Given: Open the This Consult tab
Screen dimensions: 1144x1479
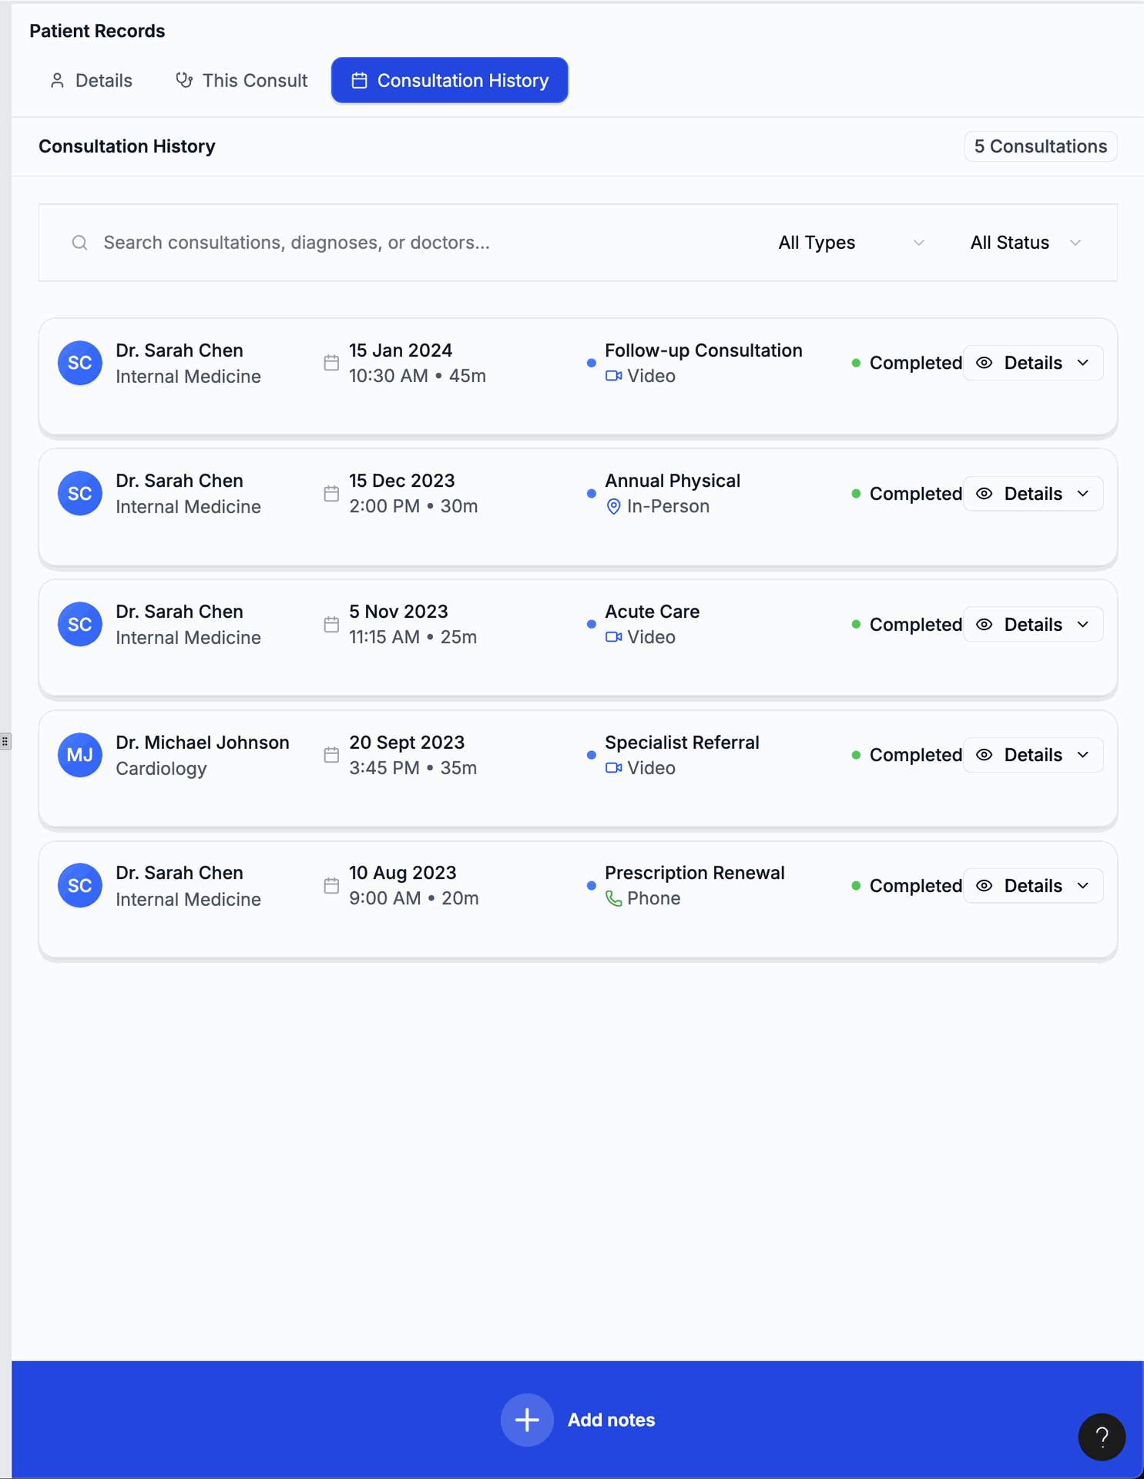Looking at the screenshot, I should coord(242,80).
